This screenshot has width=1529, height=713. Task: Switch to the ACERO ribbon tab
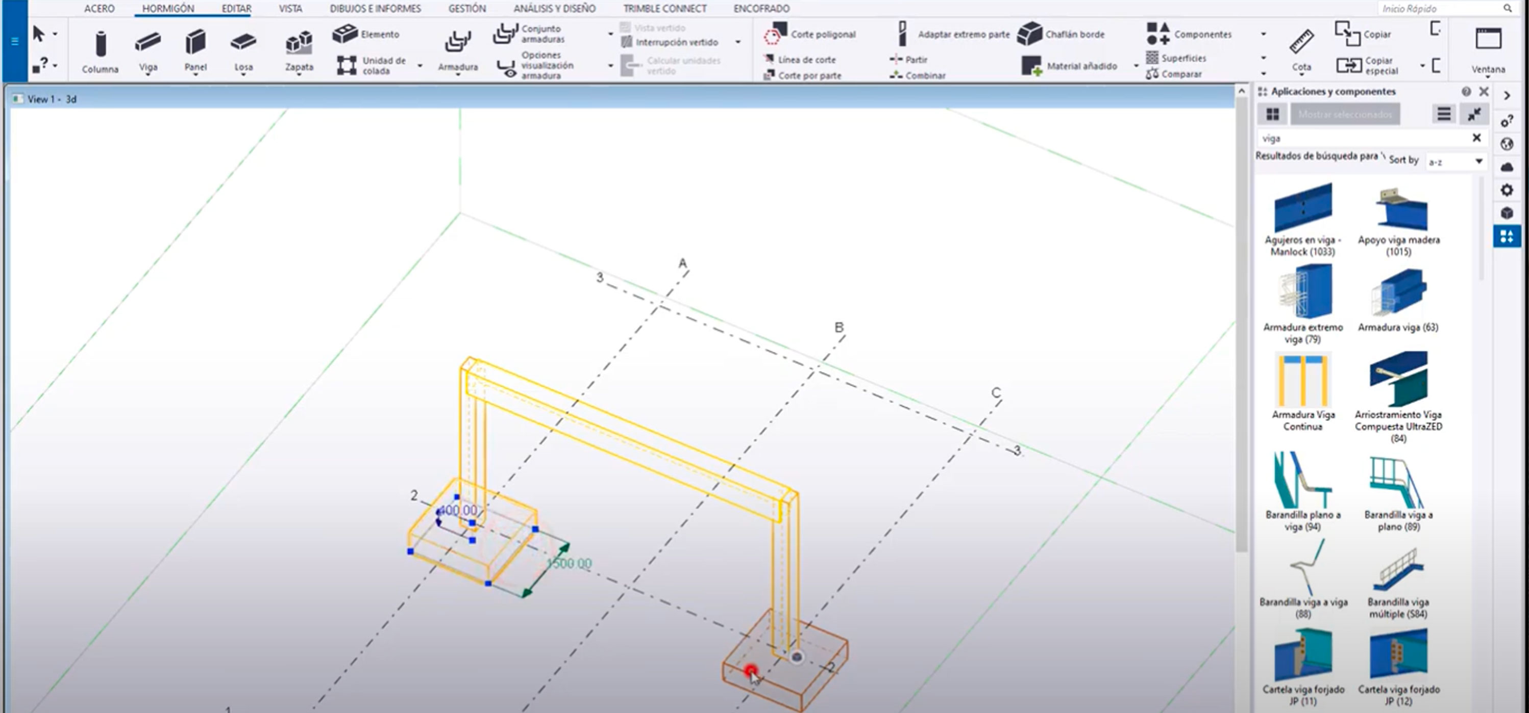coord(99,8)
